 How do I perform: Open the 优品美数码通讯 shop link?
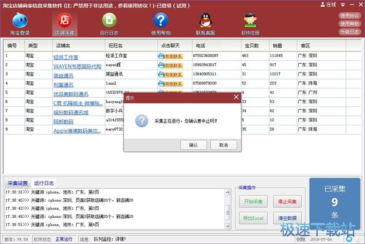coord(71,94)
